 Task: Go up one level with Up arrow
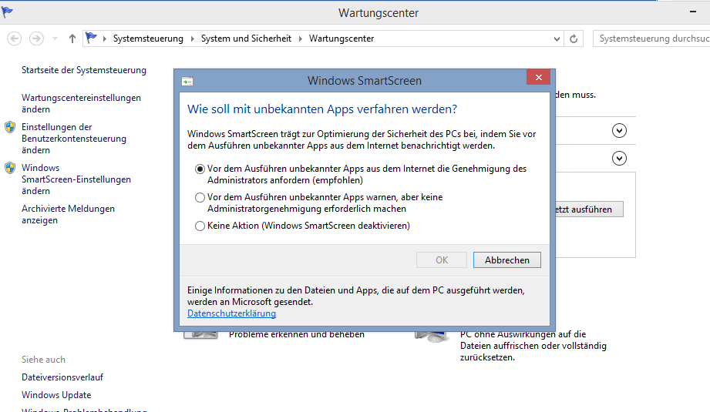(72, 39)
